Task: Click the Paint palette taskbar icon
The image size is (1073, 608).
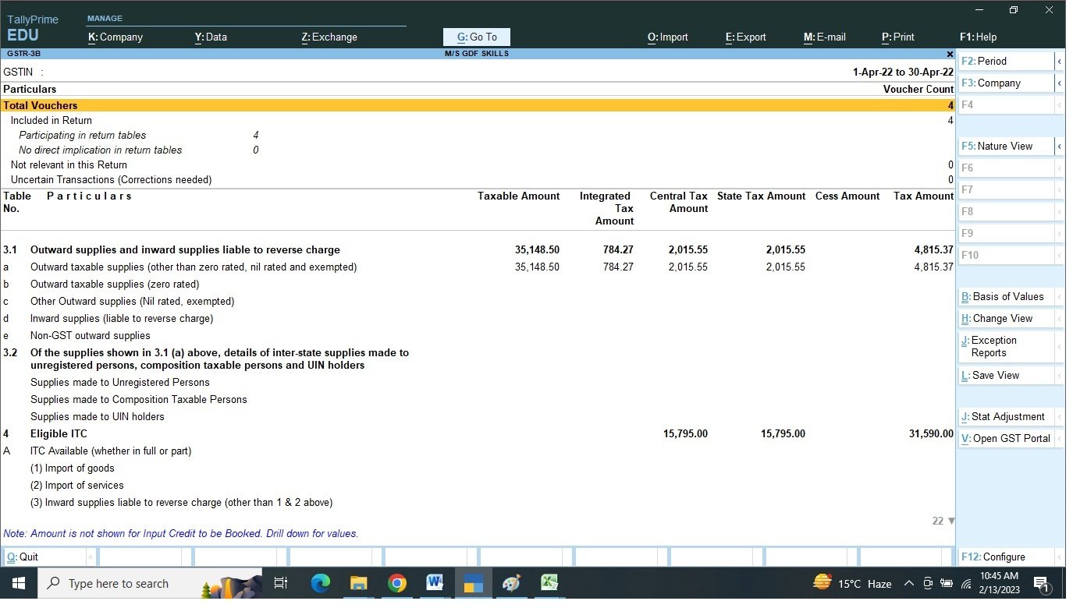Action: (x=511, y=583)
